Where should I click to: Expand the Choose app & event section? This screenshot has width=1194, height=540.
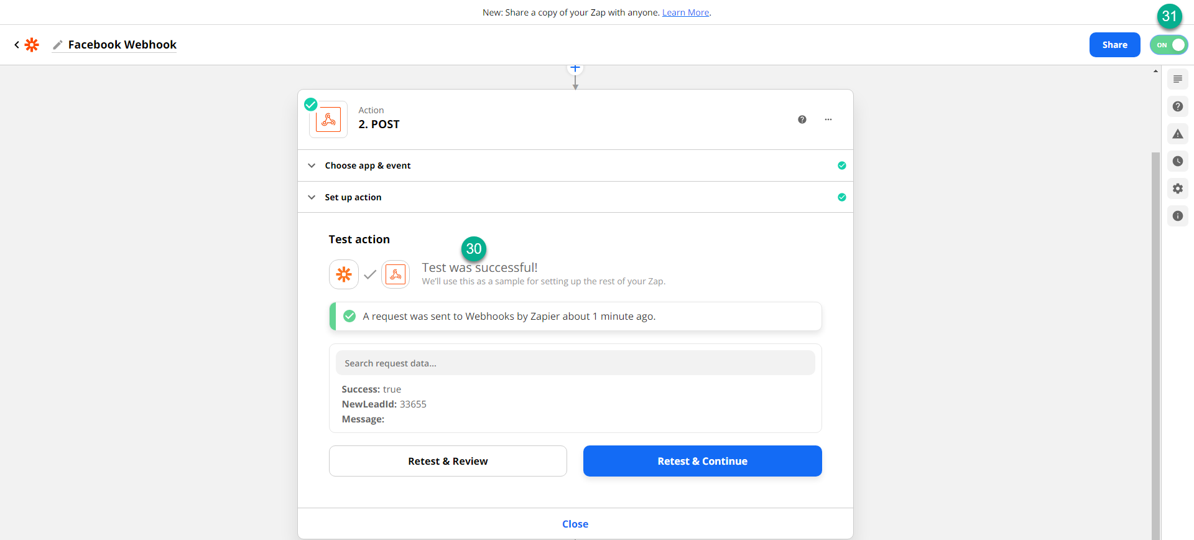point(575,165)
